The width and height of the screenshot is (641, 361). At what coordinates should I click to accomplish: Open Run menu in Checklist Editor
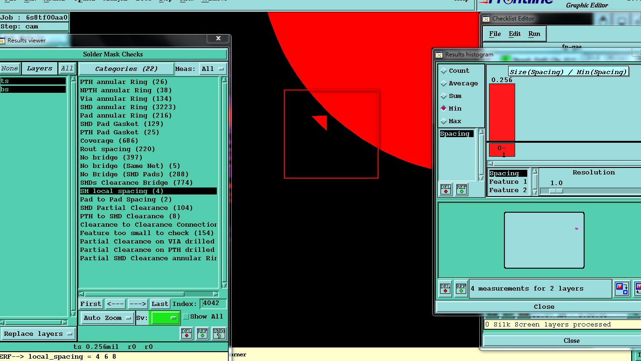[534, 34]
